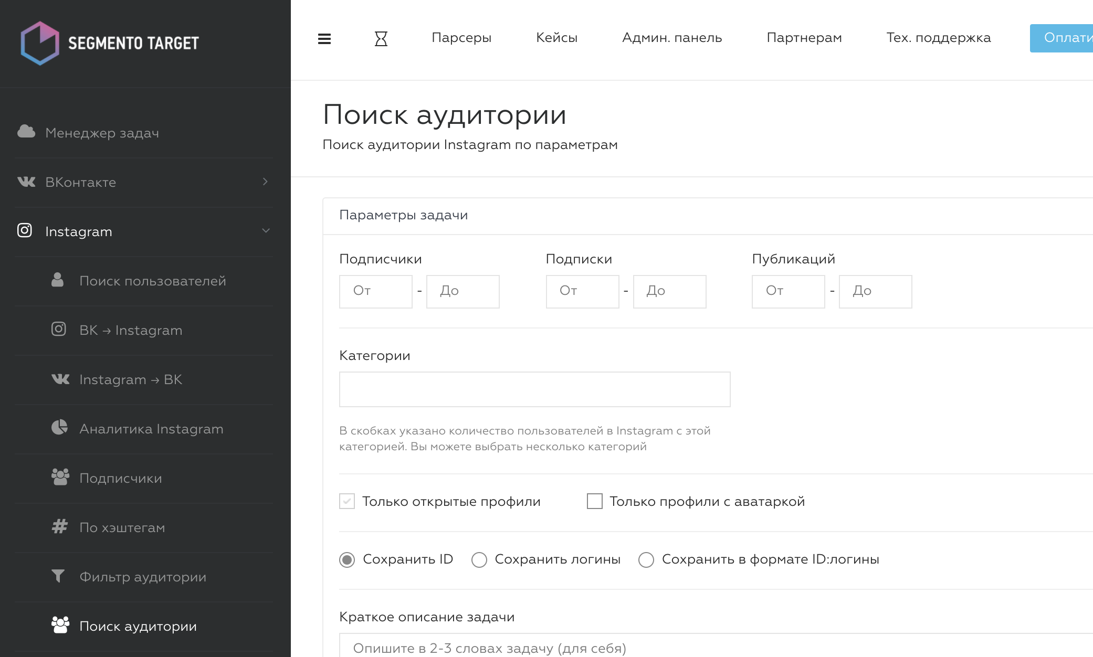The width and height of the screenshot is (1093, 657).
Task: Choose Сохранить в формате ID:логины option
Action: pos(646,560)
